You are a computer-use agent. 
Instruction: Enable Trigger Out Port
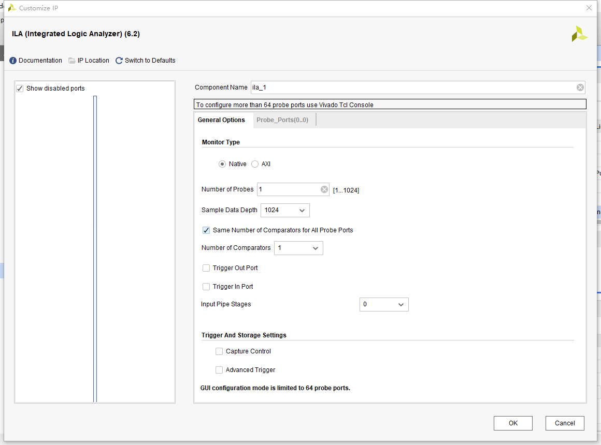tap(206, 268)
